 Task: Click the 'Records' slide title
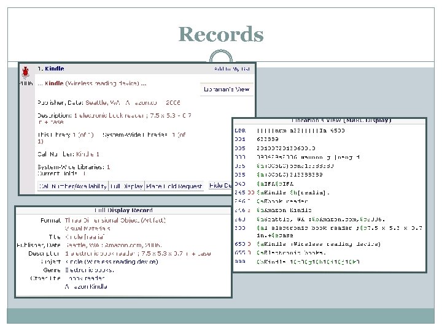[x=221, y=34]
